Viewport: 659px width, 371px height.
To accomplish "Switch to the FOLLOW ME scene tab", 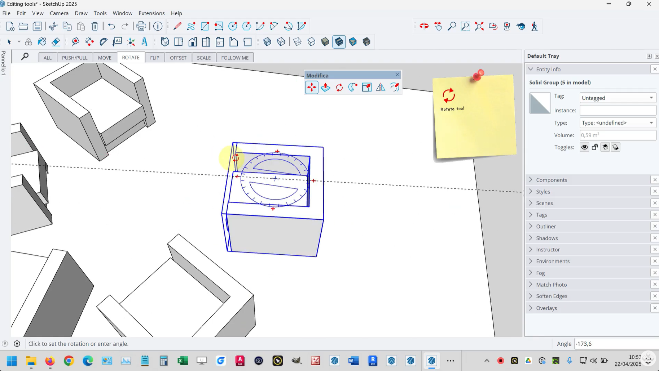I will coord(235,58).
